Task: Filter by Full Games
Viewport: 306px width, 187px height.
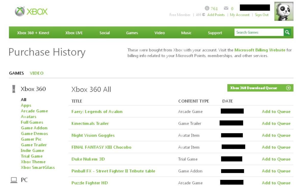Action: (x=32, y=122)
